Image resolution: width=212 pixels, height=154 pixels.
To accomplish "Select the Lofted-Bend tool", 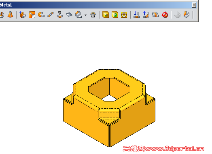I will click(10, 15).
